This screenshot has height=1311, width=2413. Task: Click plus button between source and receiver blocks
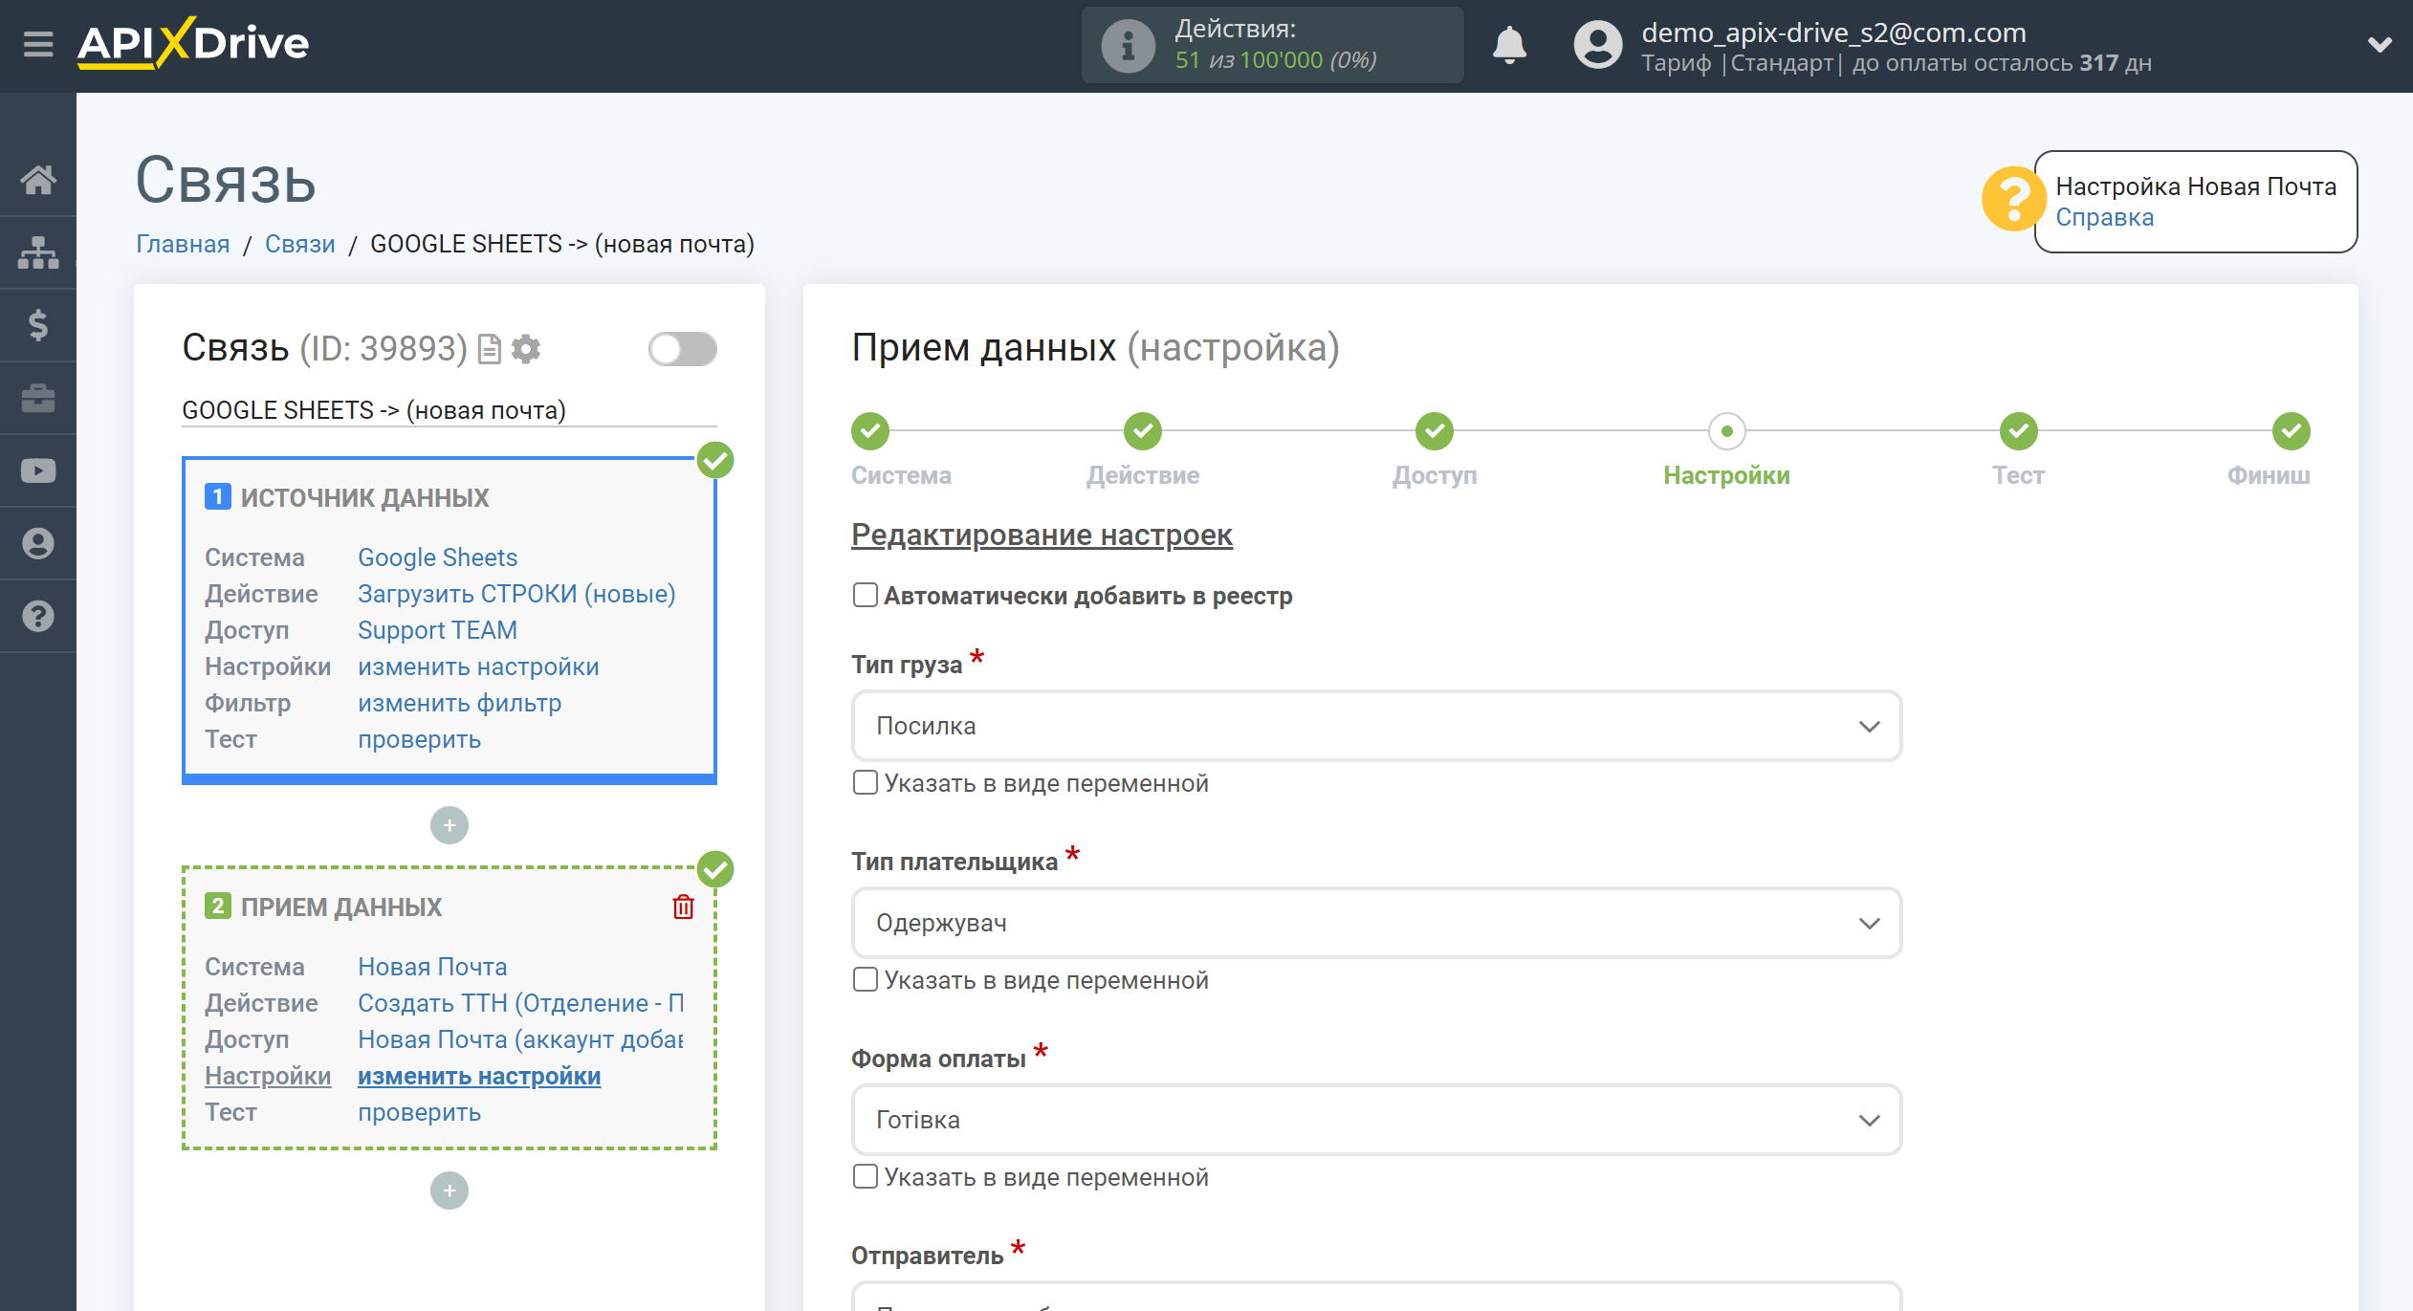point(450,825)
